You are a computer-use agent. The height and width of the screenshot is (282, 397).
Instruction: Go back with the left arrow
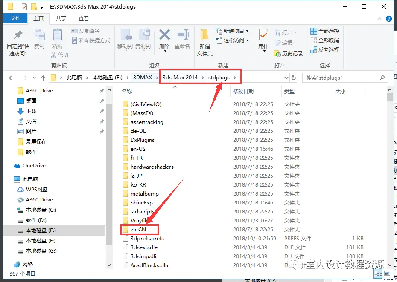pos(12,78)
